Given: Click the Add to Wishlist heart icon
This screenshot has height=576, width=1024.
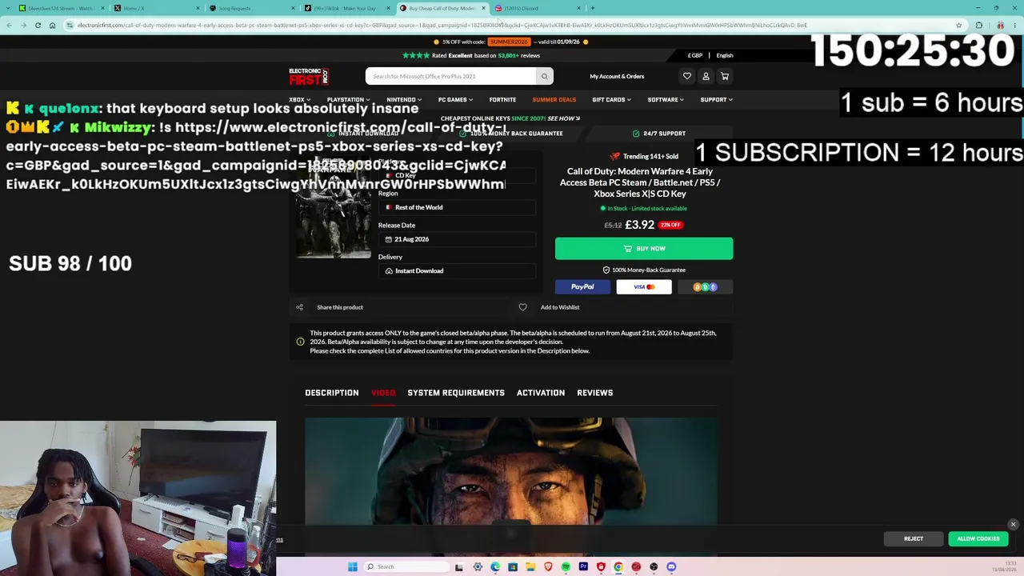Looking at the screenshot, I should [x=522, y=307].
